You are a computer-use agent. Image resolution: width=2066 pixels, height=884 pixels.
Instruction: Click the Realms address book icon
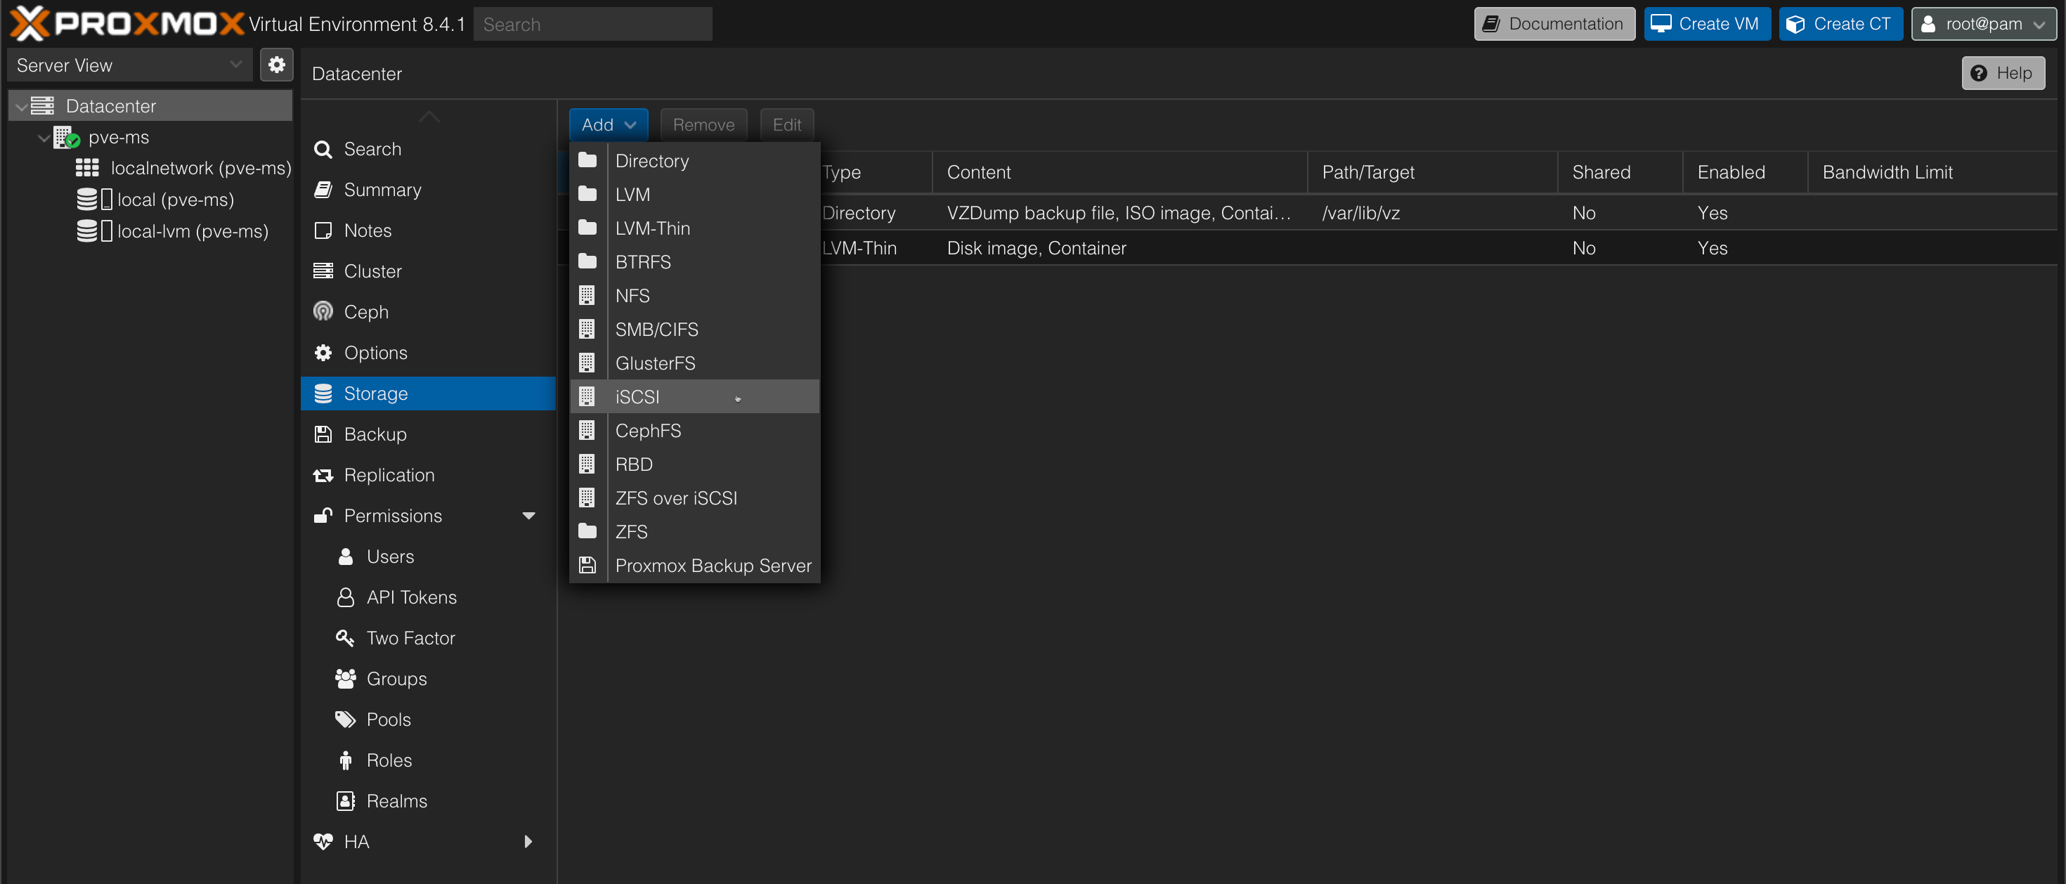345,800
